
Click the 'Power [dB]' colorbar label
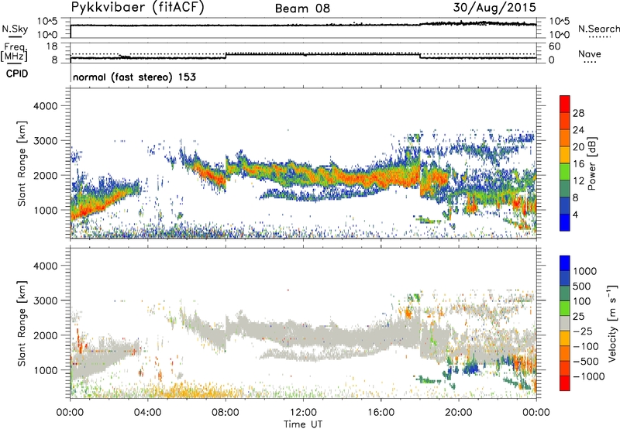click(591, 163)
